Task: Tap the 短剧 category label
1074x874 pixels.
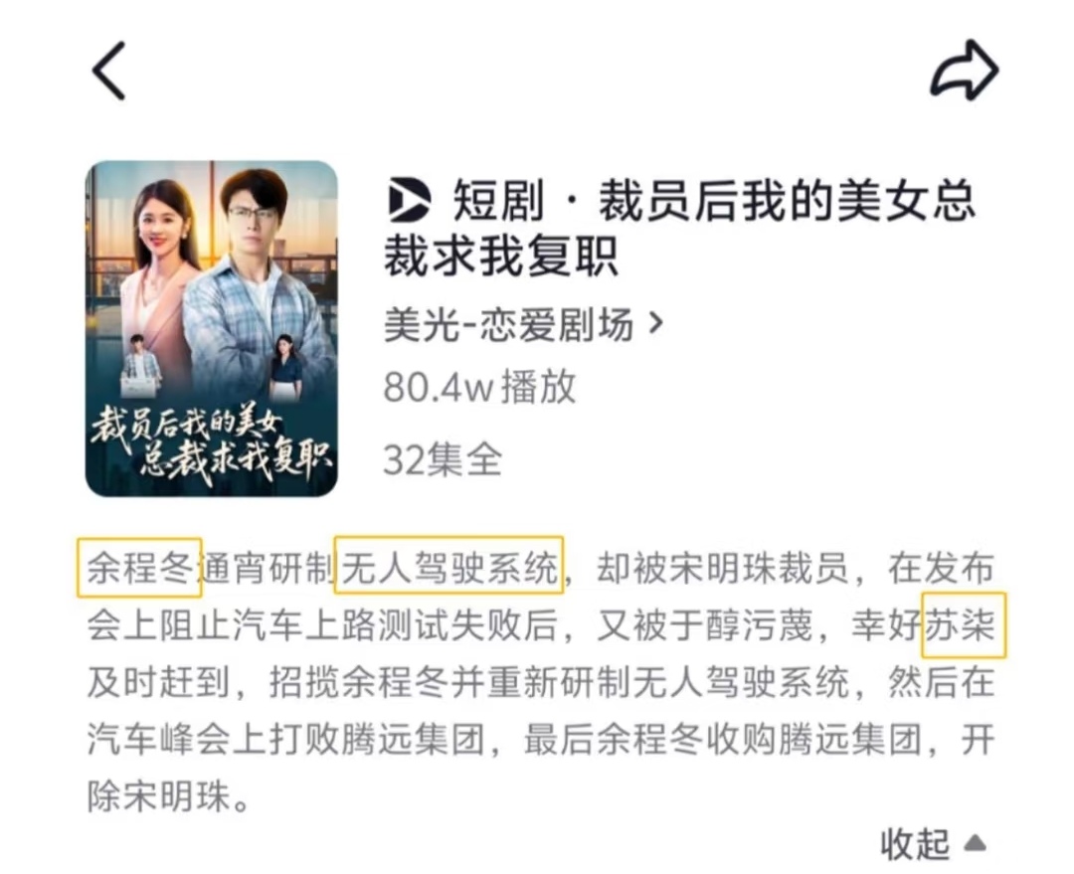Action: (498, 200)
